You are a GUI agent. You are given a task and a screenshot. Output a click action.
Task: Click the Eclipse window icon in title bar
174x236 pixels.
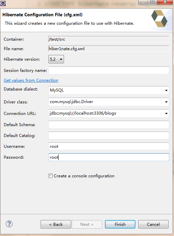3,3
